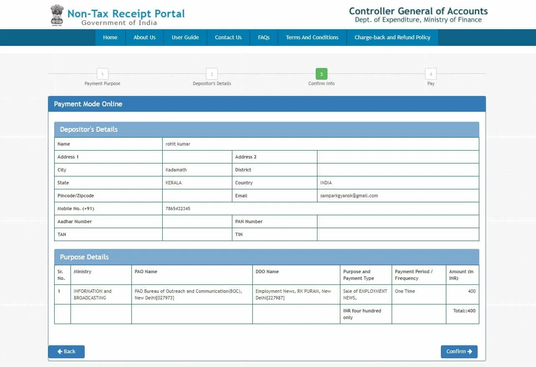The height and width of the screenshot is (367, 536).
Task: Click the Employment News, RK PURAM cell
Action: click(x=296, y=294)
